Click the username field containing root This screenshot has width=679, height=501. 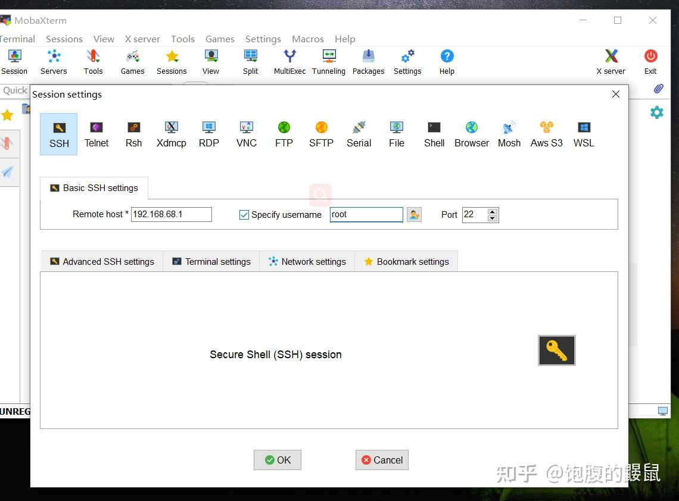point(366,215)
